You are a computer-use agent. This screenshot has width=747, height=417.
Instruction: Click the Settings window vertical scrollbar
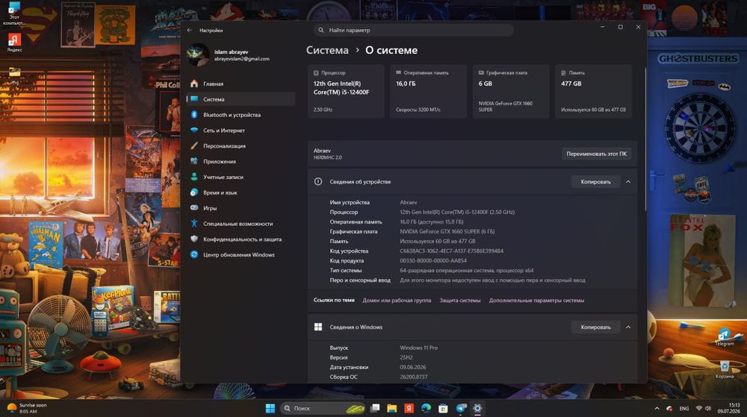click(x=645, y=139)
